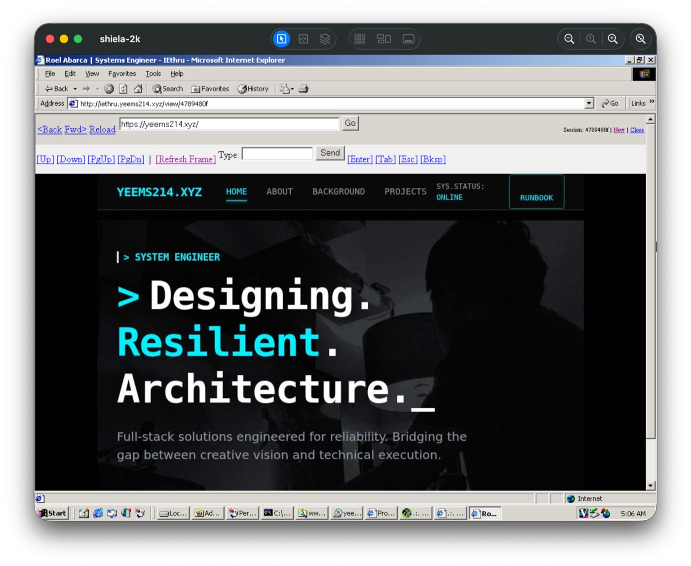This screenshot has width=691, height=566.
Task: Click the IEthru URL field with https://yeems214.xyz/
Action: (230, 124)
